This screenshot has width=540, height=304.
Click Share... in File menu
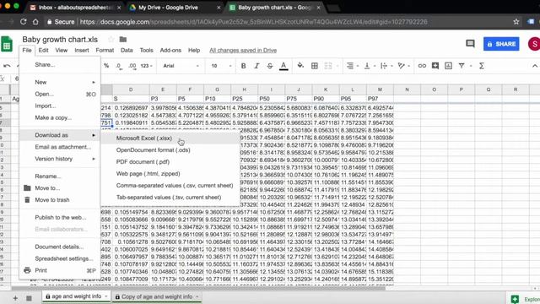click(x=60, y=65)
